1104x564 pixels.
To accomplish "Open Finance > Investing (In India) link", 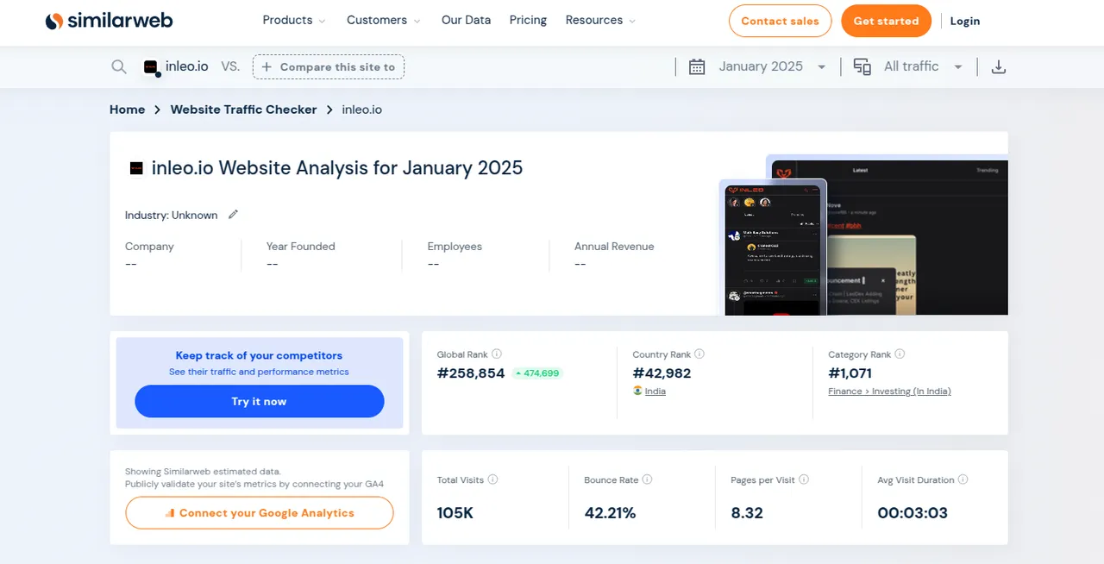I will (889, 391).
